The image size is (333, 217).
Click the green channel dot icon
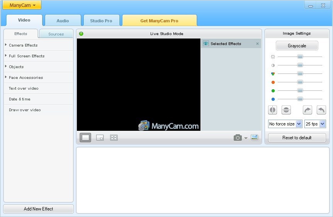tap(273, 91)
